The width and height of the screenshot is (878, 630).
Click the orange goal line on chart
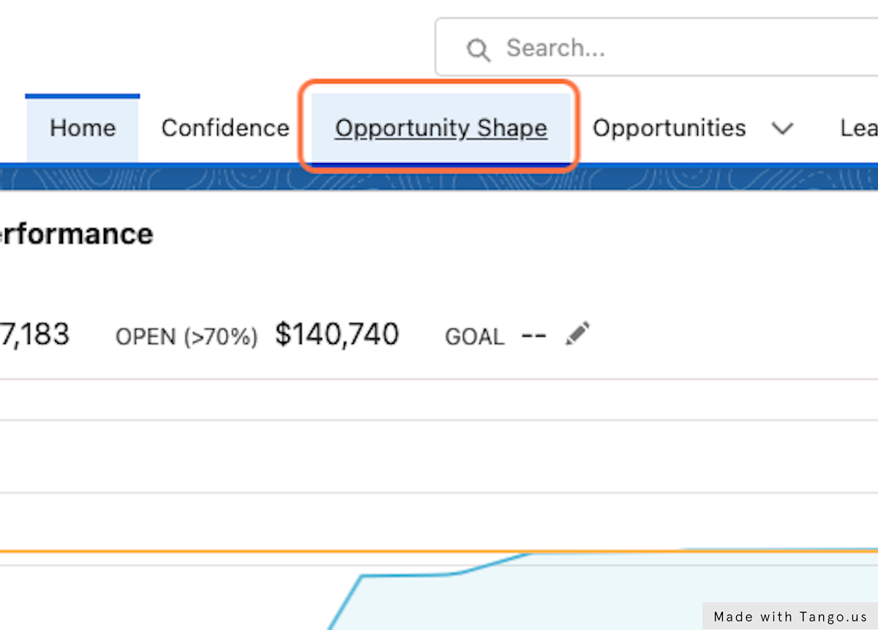[219, 551]
